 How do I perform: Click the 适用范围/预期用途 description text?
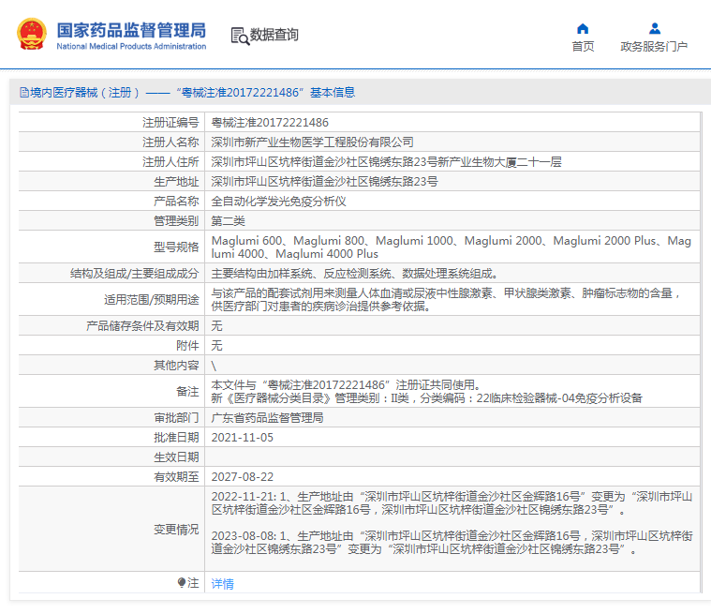pyautogui.click(x=447, y=300)
